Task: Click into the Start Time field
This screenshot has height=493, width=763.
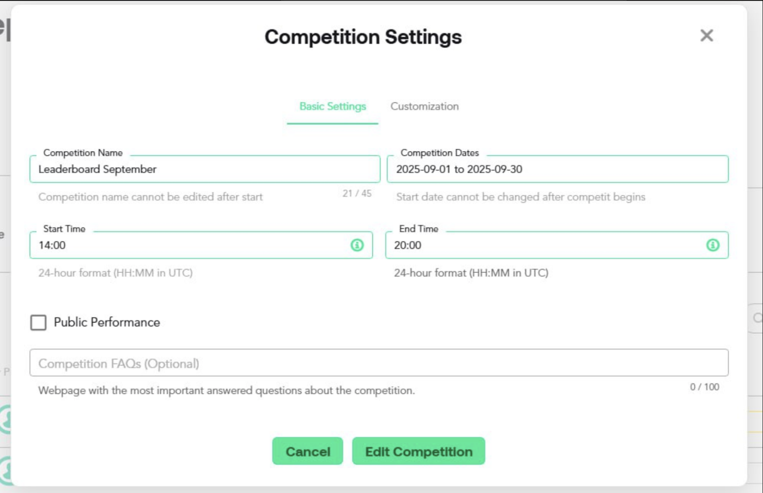Action: pyautogui.click(x=191, y=245)
